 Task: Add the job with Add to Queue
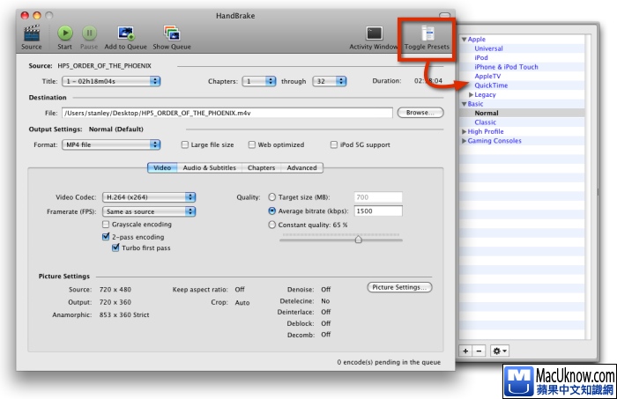[125, 33]
